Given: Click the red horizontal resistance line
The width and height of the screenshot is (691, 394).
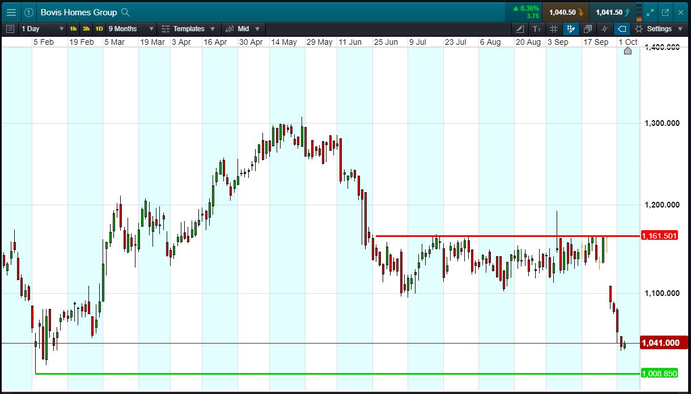Looking at the screenshot, I should pos(507,236).
